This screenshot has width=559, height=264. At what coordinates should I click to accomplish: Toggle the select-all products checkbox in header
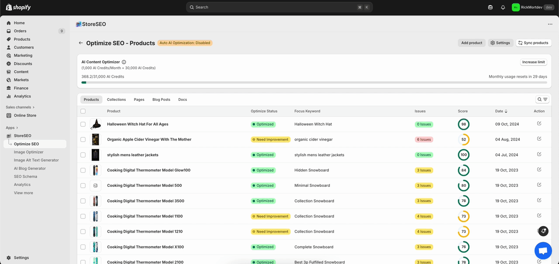click(83, 111)
